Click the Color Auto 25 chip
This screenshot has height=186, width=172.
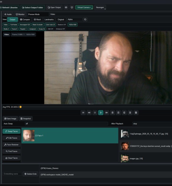[x=50, y=25]
